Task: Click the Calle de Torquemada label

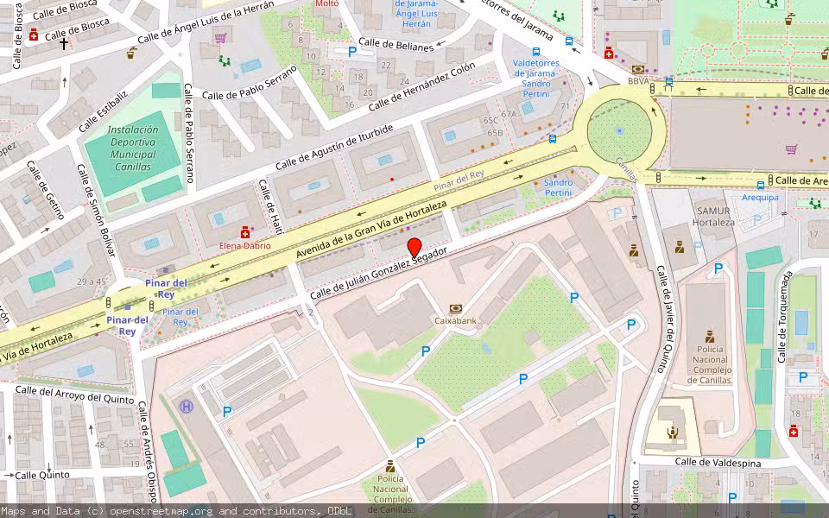Action: tap(785, 317)
